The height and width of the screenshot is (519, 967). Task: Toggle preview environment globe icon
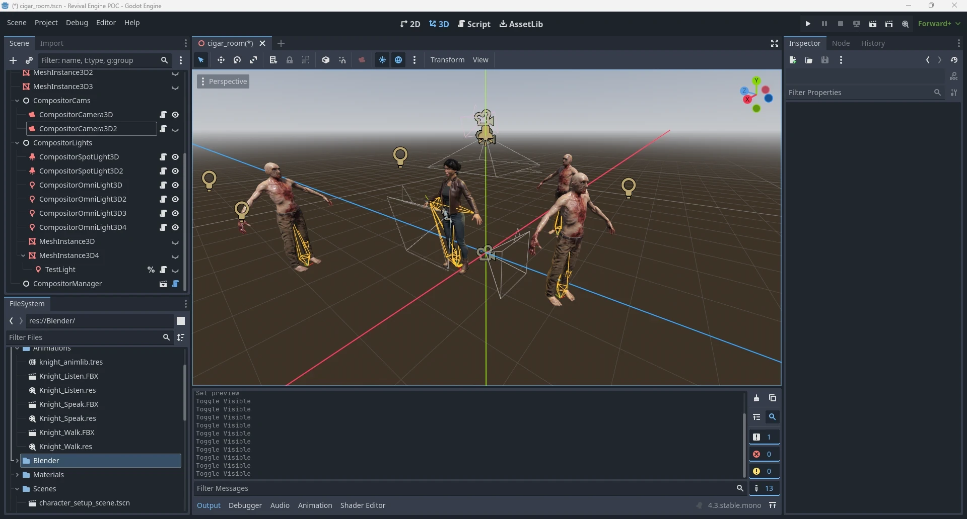pyautogui.click(x=398, y=60)
